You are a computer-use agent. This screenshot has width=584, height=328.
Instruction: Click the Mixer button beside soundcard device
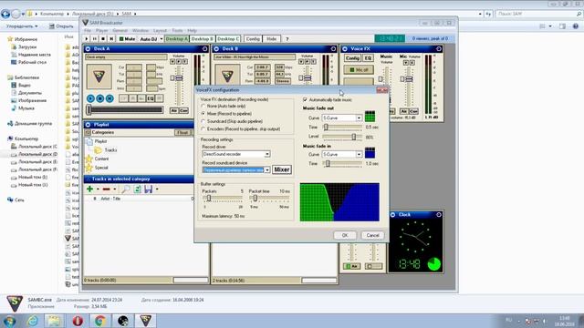coord(282,169)
